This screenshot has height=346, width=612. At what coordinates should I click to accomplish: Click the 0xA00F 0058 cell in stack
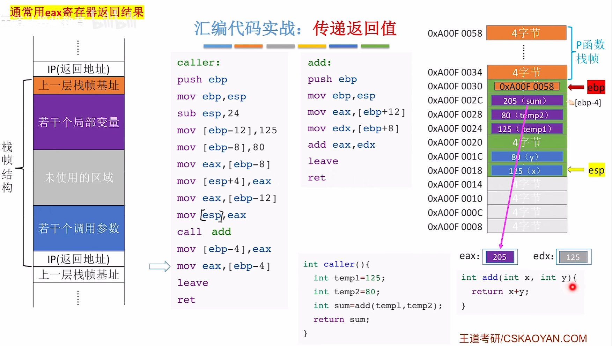(x=526, y=86)
